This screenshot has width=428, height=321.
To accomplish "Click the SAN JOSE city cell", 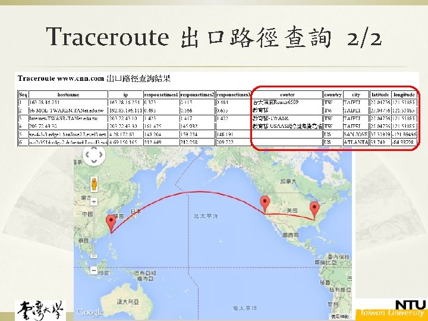I will 356,134.
